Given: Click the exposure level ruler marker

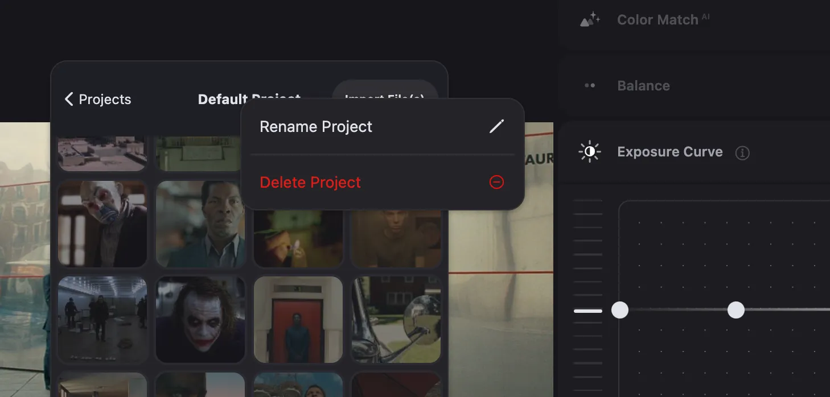Looking at the screenshot, I should (588, 311).
